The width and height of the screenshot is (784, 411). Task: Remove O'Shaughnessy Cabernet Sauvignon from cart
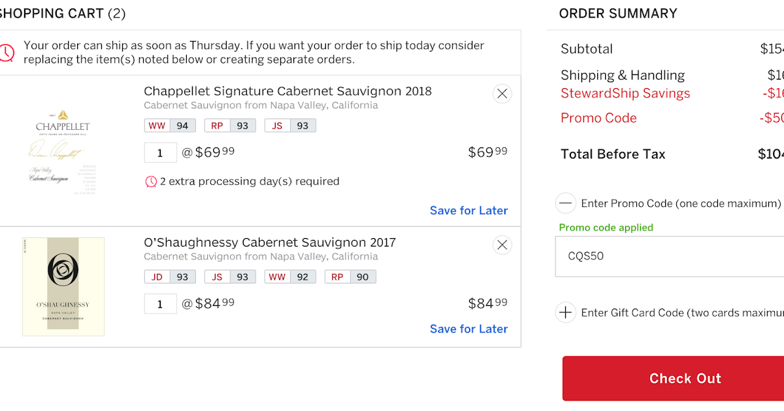(x=502, y=245)
